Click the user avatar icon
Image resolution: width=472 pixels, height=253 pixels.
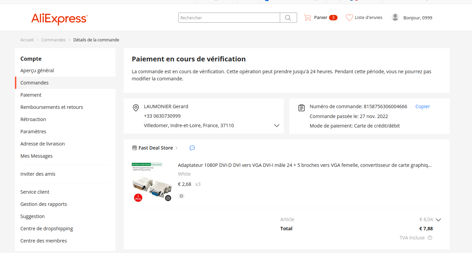(395, 17)
